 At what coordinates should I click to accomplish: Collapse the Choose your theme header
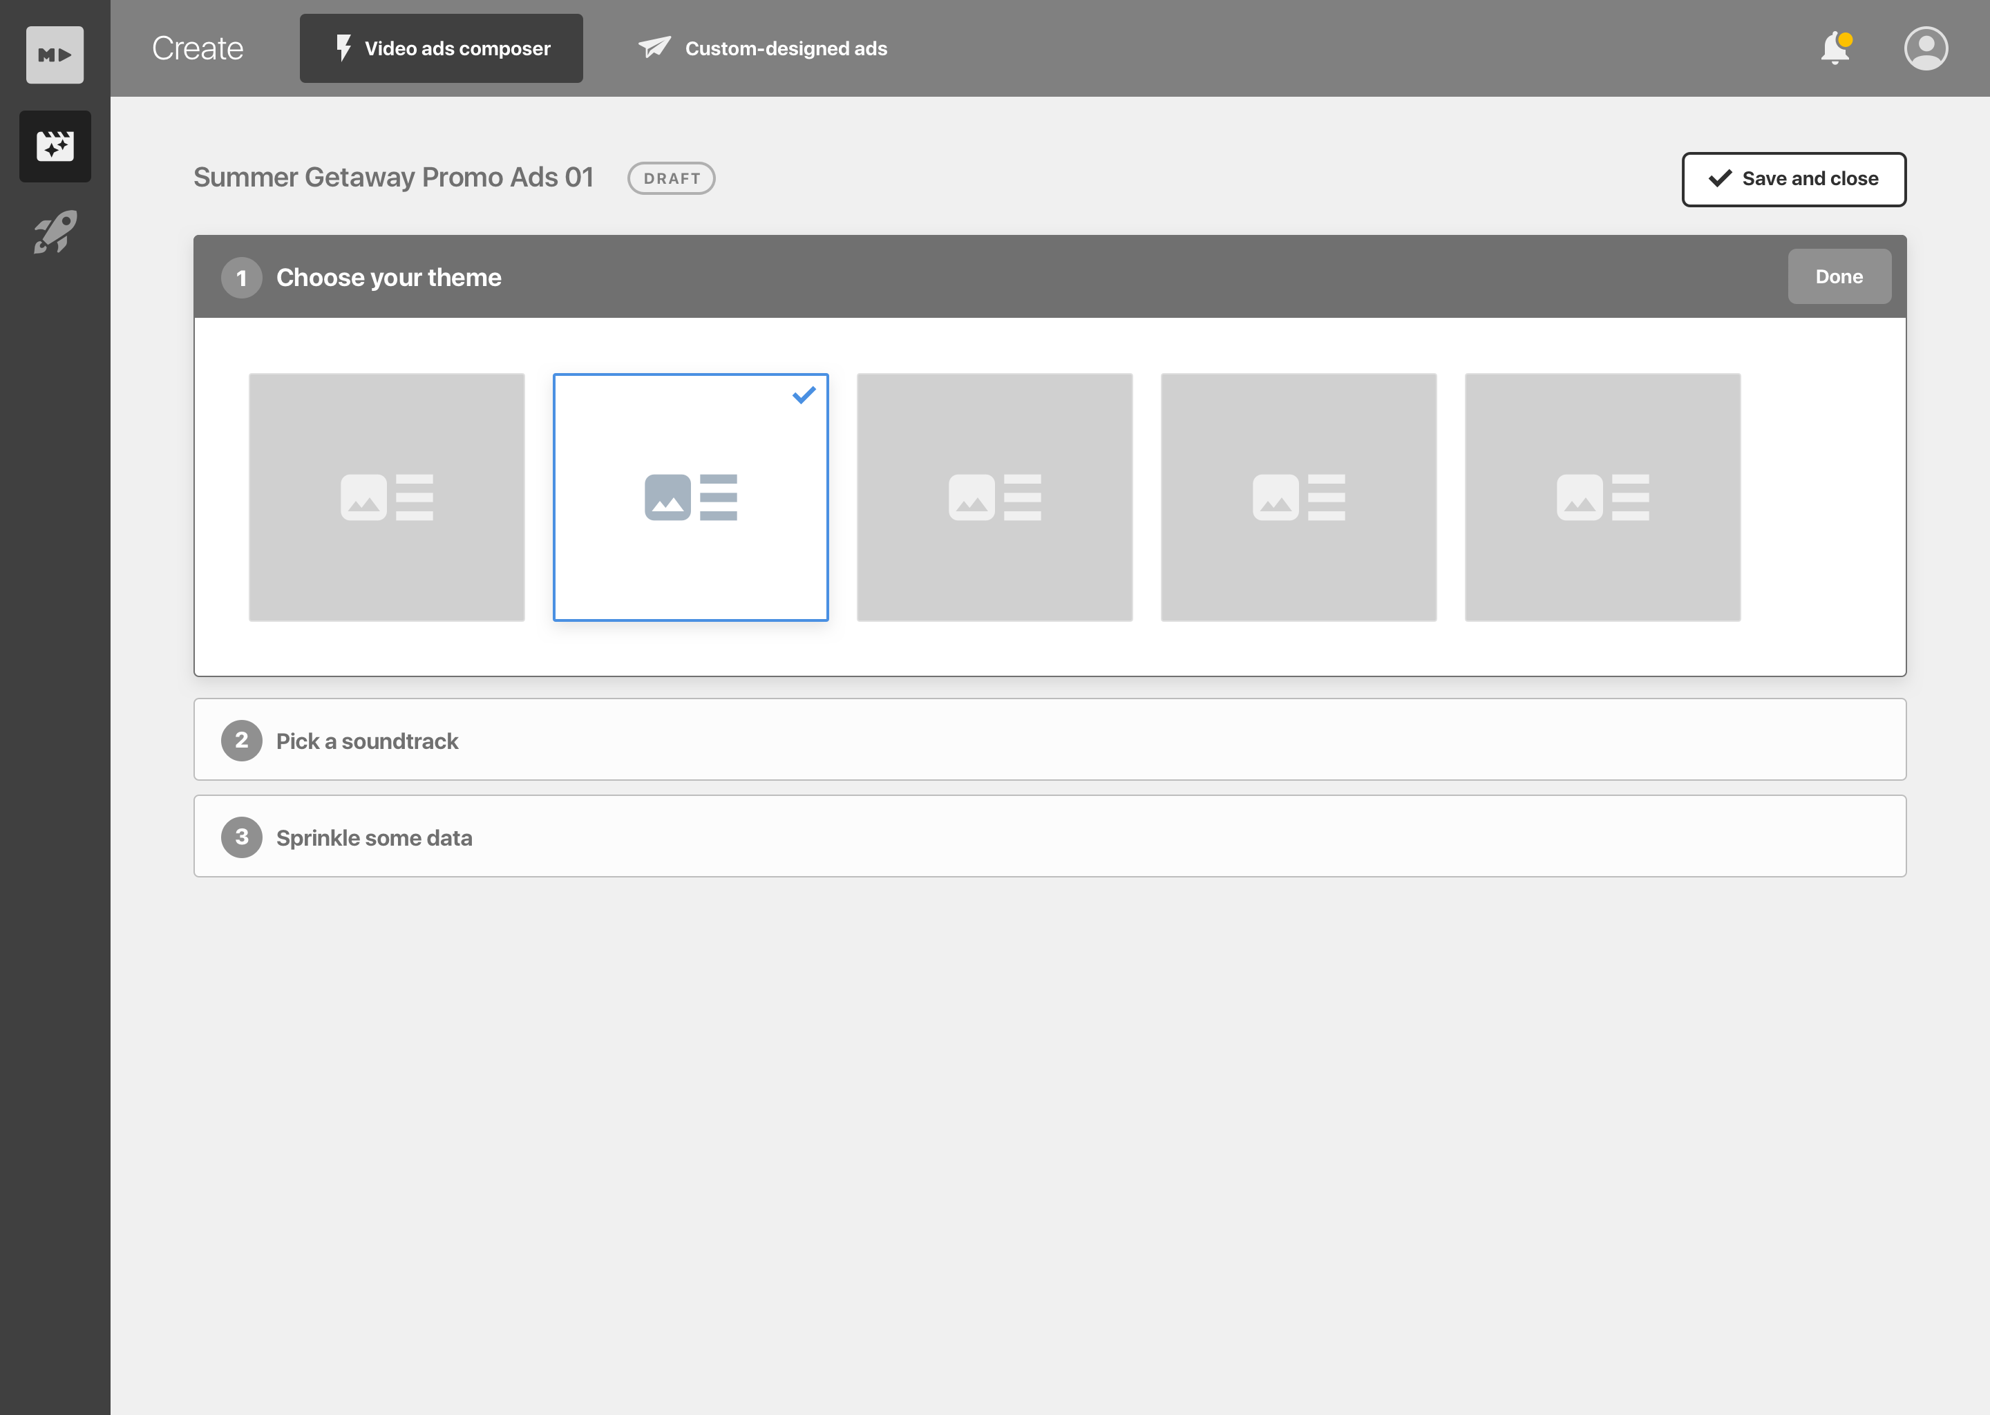click(388, 277)
